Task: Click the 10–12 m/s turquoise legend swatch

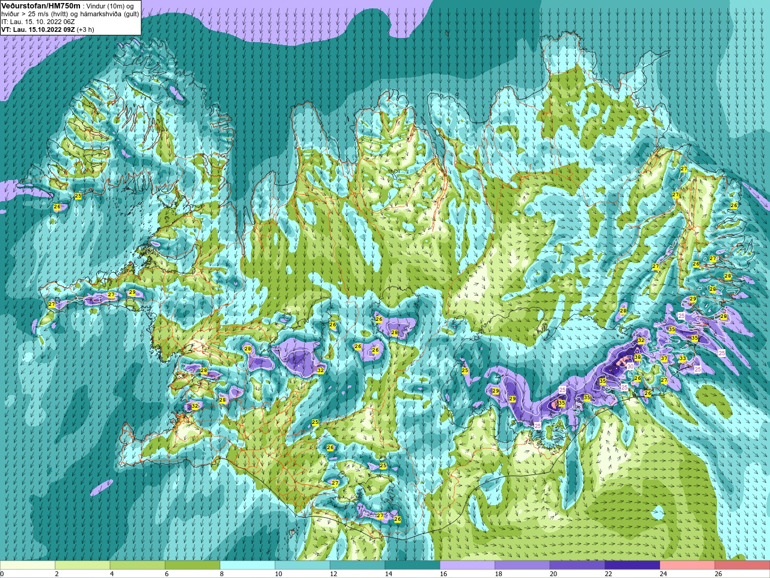Action: click(303, 565)
